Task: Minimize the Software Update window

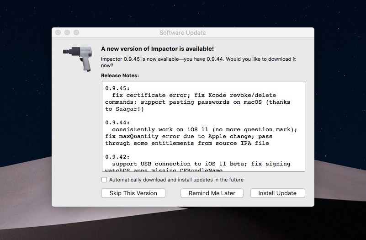Action: click(x=67, y=32)
